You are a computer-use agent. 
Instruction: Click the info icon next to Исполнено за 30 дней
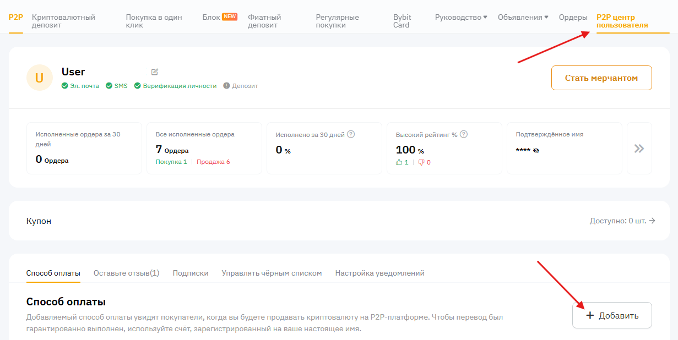point(351,134)
